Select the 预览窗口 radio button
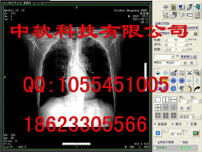202x152 pixels. (x=155, y=148)
